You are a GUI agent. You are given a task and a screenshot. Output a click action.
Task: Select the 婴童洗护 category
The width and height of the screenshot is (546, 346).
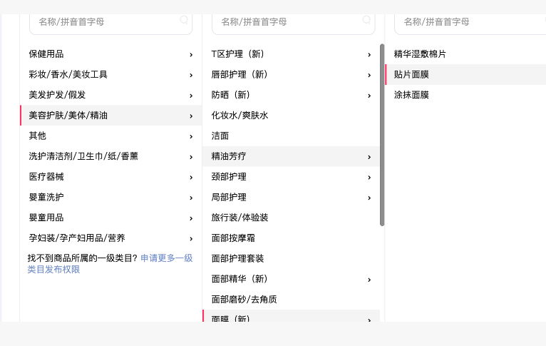[x=46, y=197]
